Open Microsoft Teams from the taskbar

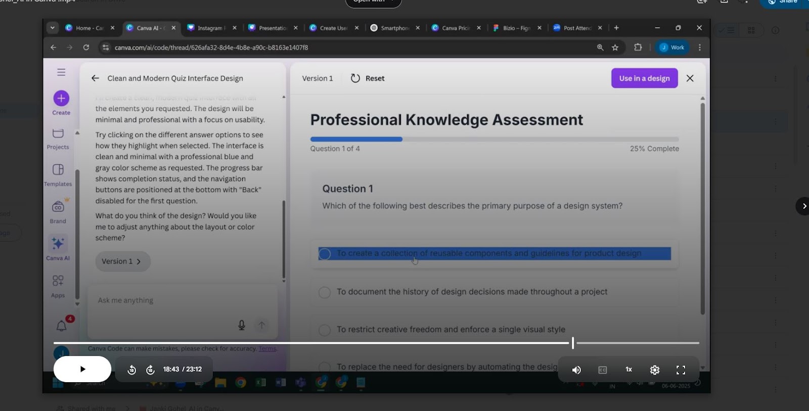coord(301,383)
